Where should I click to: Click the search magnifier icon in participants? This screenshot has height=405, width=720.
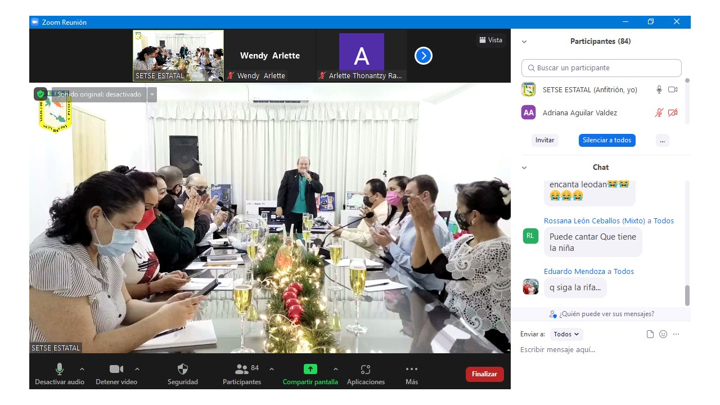pyautogui.click(x=531, y=68)
